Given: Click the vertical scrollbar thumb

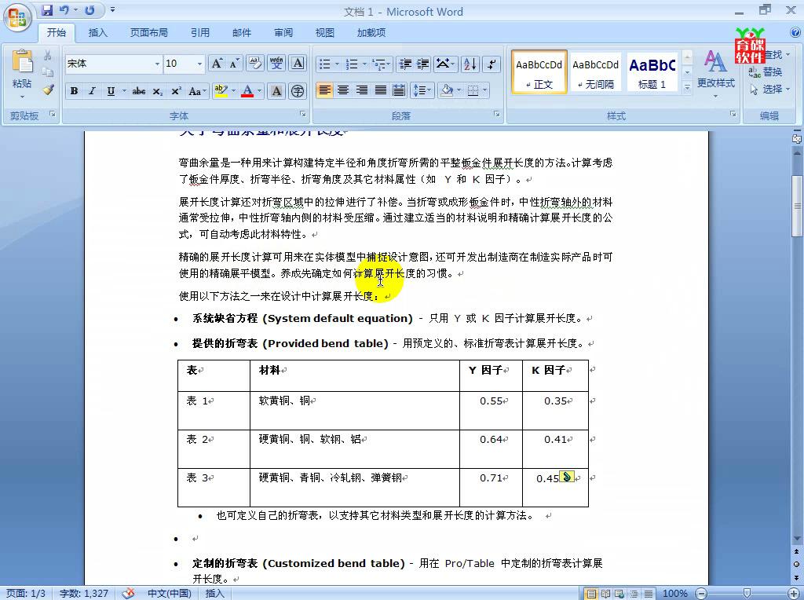Looking at the screenshot, I should click(797, 205).
